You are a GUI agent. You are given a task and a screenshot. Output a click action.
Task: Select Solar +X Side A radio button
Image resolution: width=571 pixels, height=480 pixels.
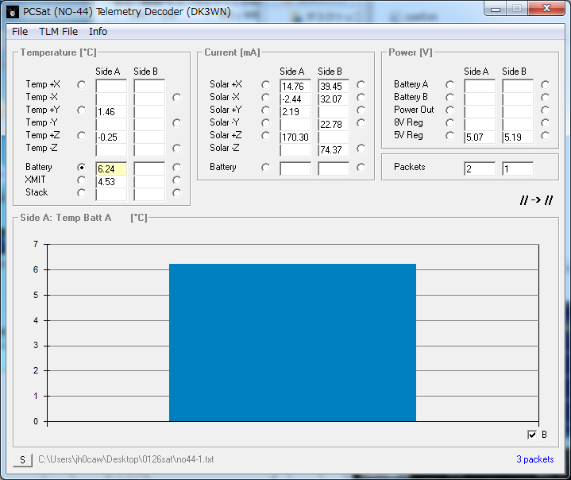266,85
